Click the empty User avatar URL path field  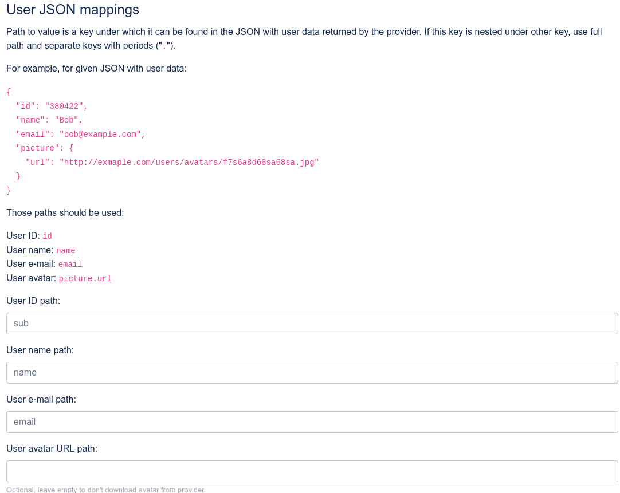click(x=312, y=471)
